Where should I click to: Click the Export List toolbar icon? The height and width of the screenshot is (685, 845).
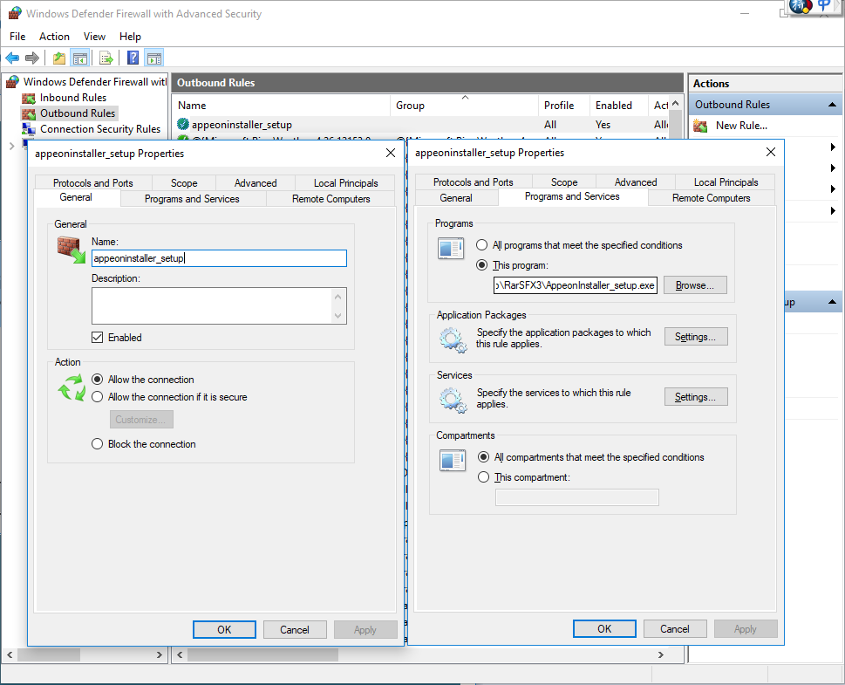[106, 58]
